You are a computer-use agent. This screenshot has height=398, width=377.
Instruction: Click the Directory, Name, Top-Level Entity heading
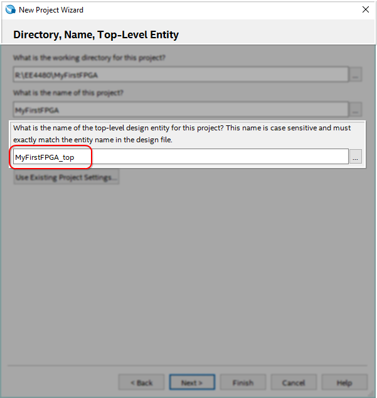(96, 34)
